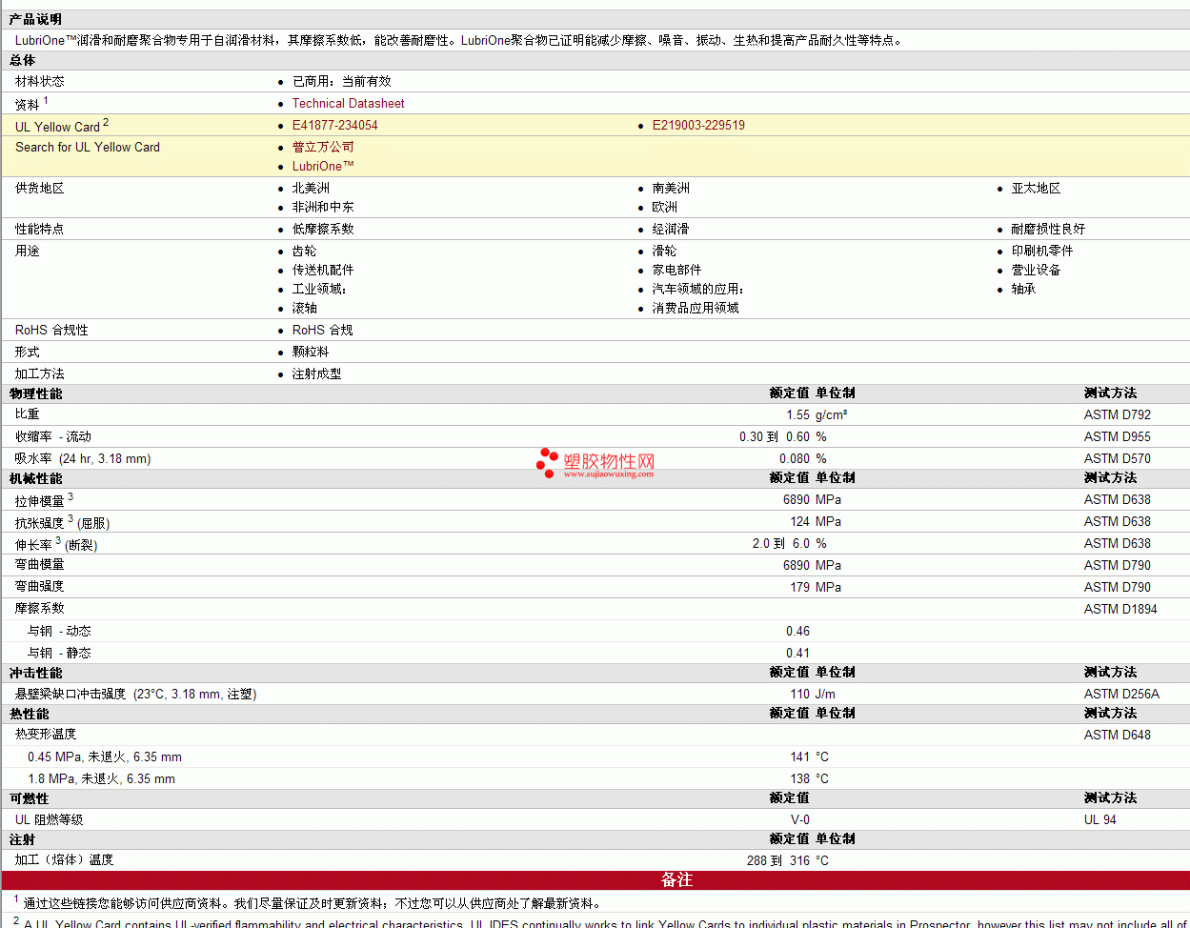Select 亚太地区 in supply regions

click(1036, 188)
